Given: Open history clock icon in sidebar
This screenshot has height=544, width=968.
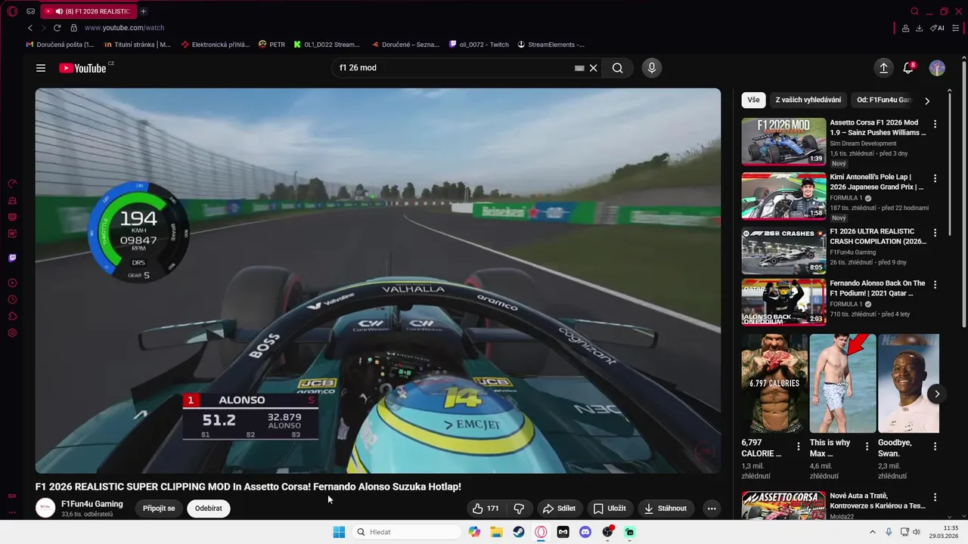Looking at the screenshot, I should coord(12,300).
